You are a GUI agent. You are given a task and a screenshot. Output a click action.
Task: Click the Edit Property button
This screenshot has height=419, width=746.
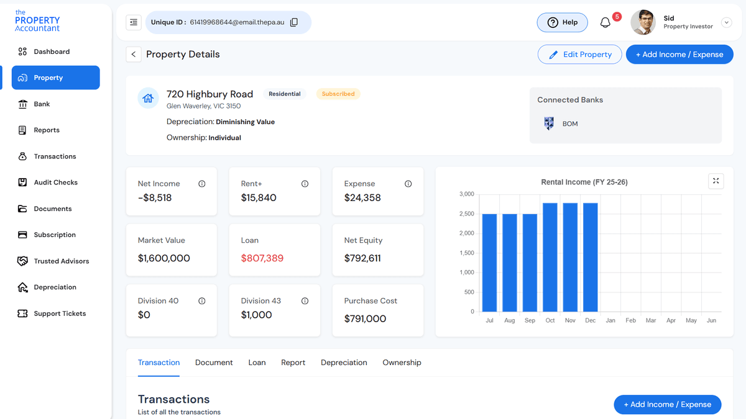(579, 54)
